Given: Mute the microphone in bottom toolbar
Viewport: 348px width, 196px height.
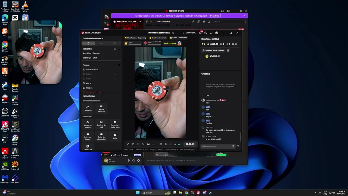Looking at the screenshot, I should (x=175, y=144).
